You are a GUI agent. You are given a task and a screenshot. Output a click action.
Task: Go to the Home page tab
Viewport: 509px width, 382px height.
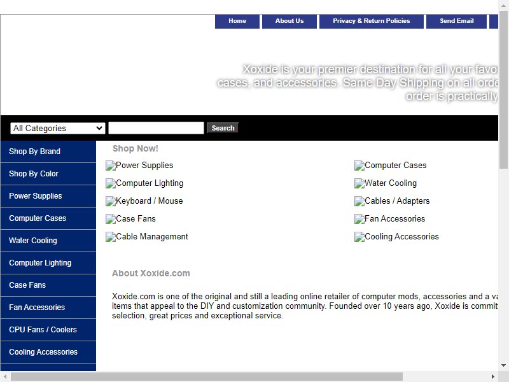click(237, 21)
